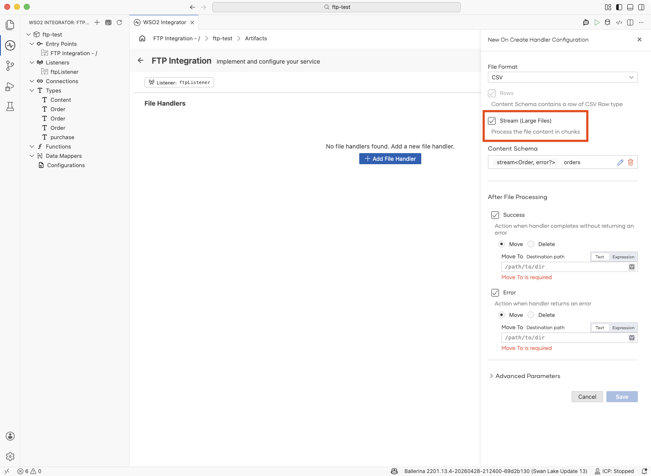Viewport: 651px width, 476px height.
Task: Focus Error Move To destination path field
Action: 569,338
